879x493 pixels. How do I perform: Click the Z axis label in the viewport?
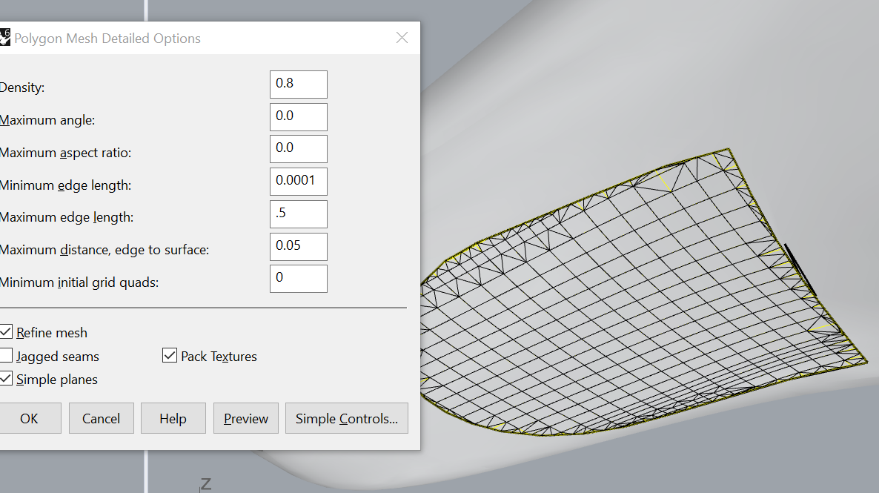coord(205,483)
